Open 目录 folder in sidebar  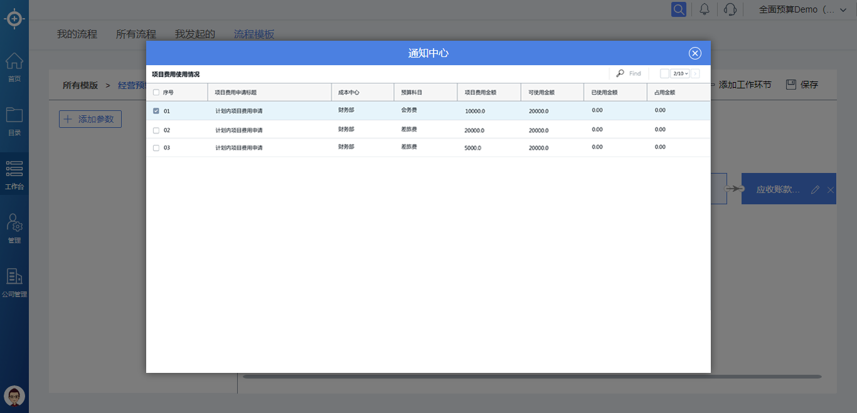pos(14,121)
